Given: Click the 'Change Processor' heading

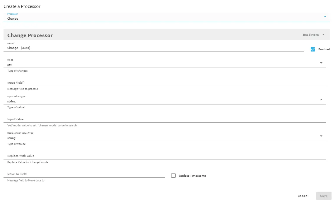Looking at the screenshot, I should [30, 35].
